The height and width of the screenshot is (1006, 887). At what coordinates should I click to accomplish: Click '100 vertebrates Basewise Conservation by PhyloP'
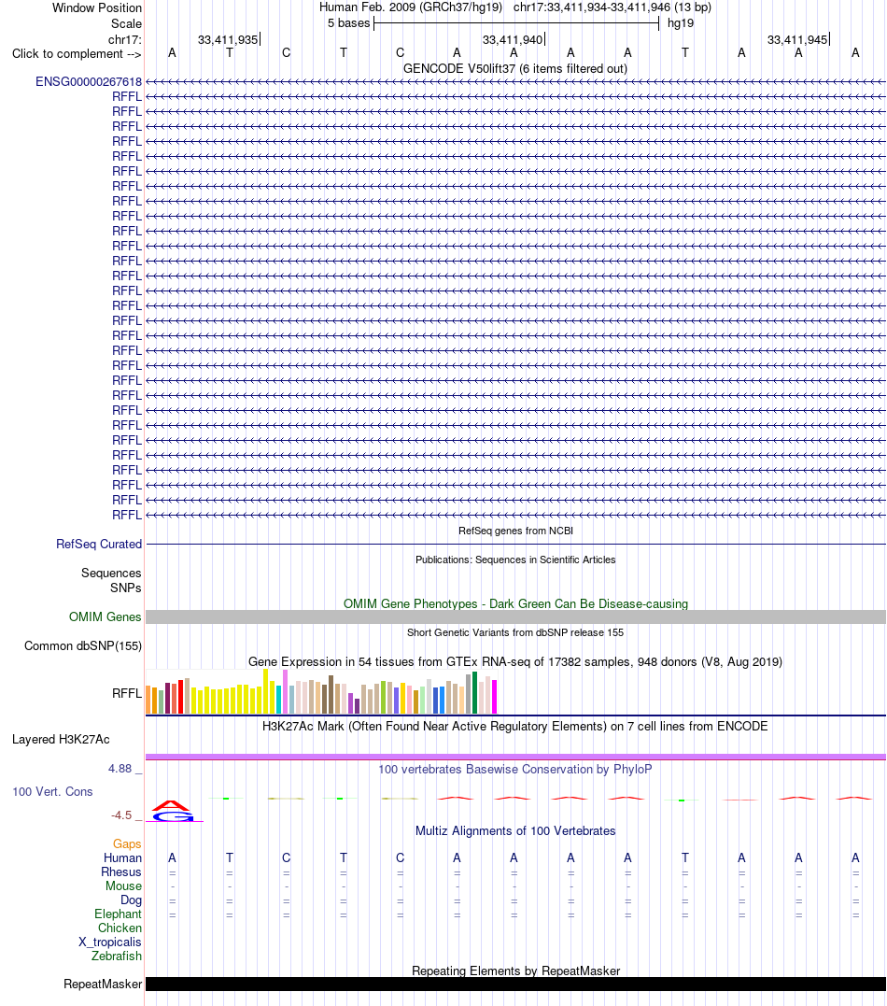(515, 770)
